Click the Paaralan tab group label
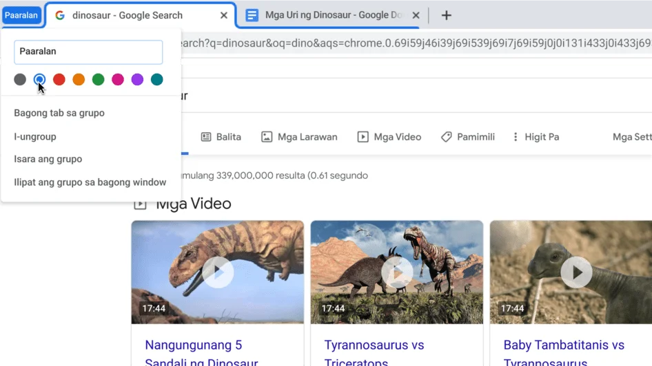Viewport: 652px width, 366px height. point(21,15)
